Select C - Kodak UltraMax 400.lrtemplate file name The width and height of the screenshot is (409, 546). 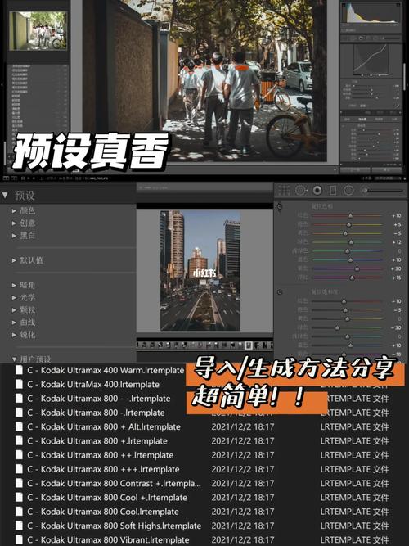[x=93, y=385]
